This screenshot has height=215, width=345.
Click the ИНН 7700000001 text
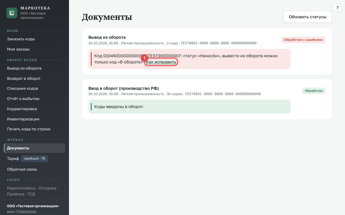(22, 212)
